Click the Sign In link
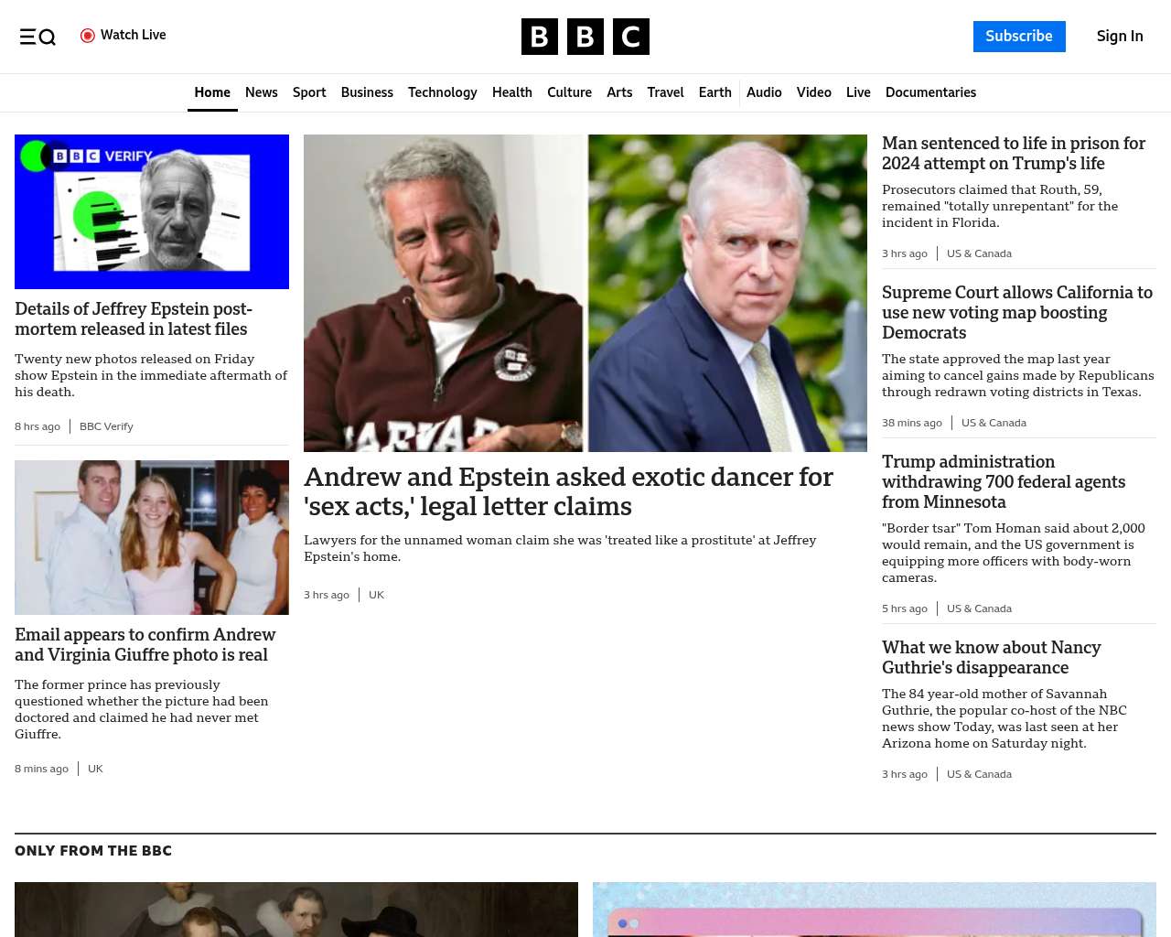 1119,37
